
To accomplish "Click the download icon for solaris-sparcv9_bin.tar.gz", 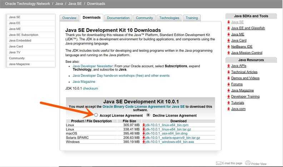I will [x=144, y=138].
